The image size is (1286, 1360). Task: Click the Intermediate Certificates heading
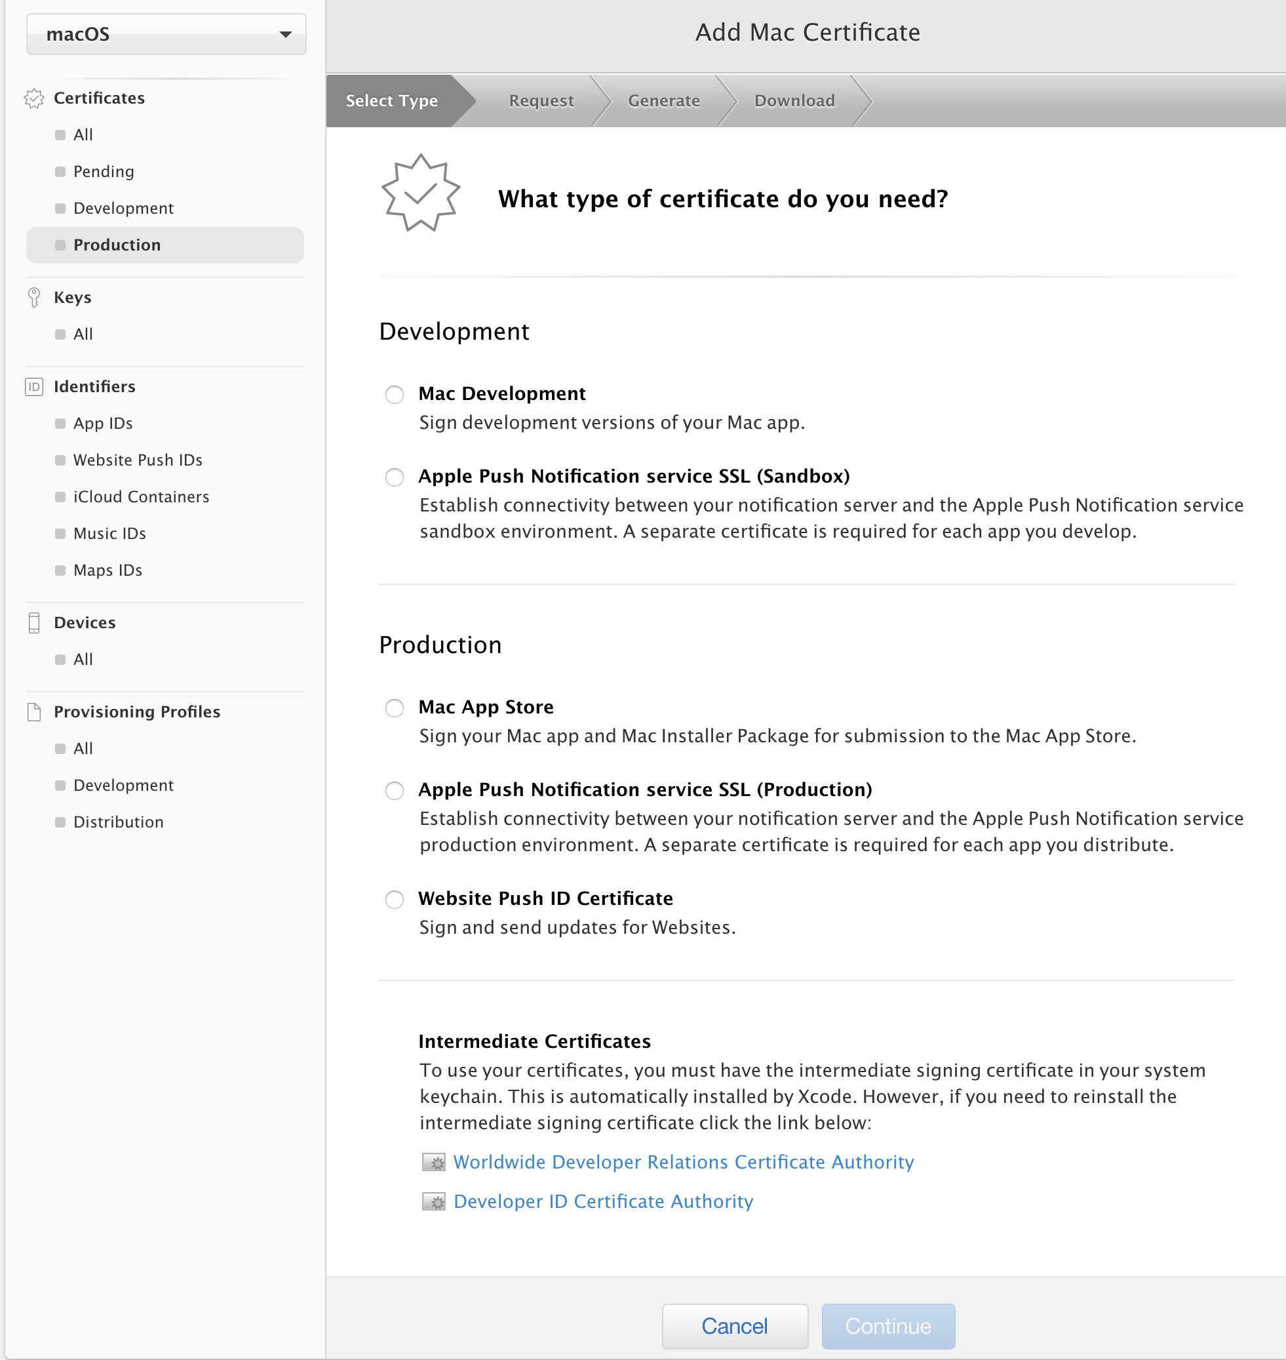pyautogui.click(x=535, y=1042)
